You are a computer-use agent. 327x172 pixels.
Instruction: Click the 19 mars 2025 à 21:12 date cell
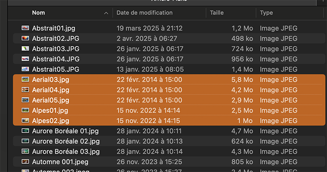coord(150,28)
